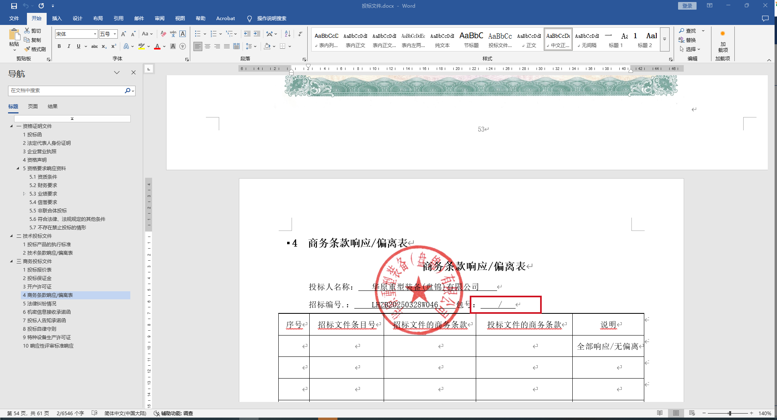Click the navigation search field (在文档中搜索)
The width and height of the screenshot is (777, 420).
(x=66, y=91)
